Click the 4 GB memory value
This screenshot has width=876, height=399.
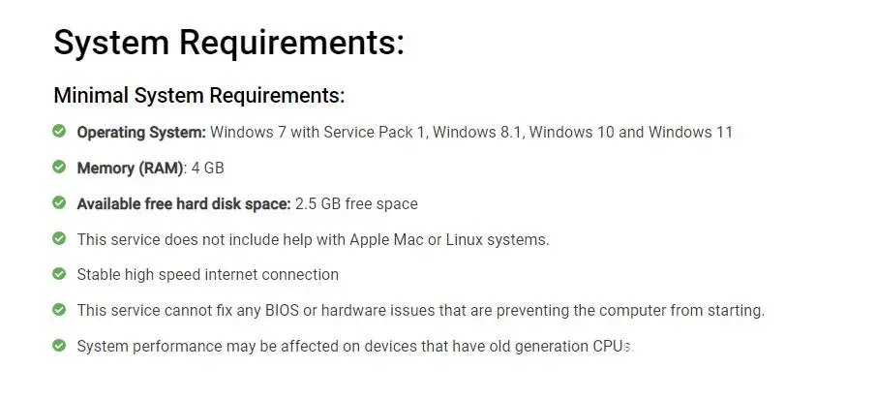208,168
